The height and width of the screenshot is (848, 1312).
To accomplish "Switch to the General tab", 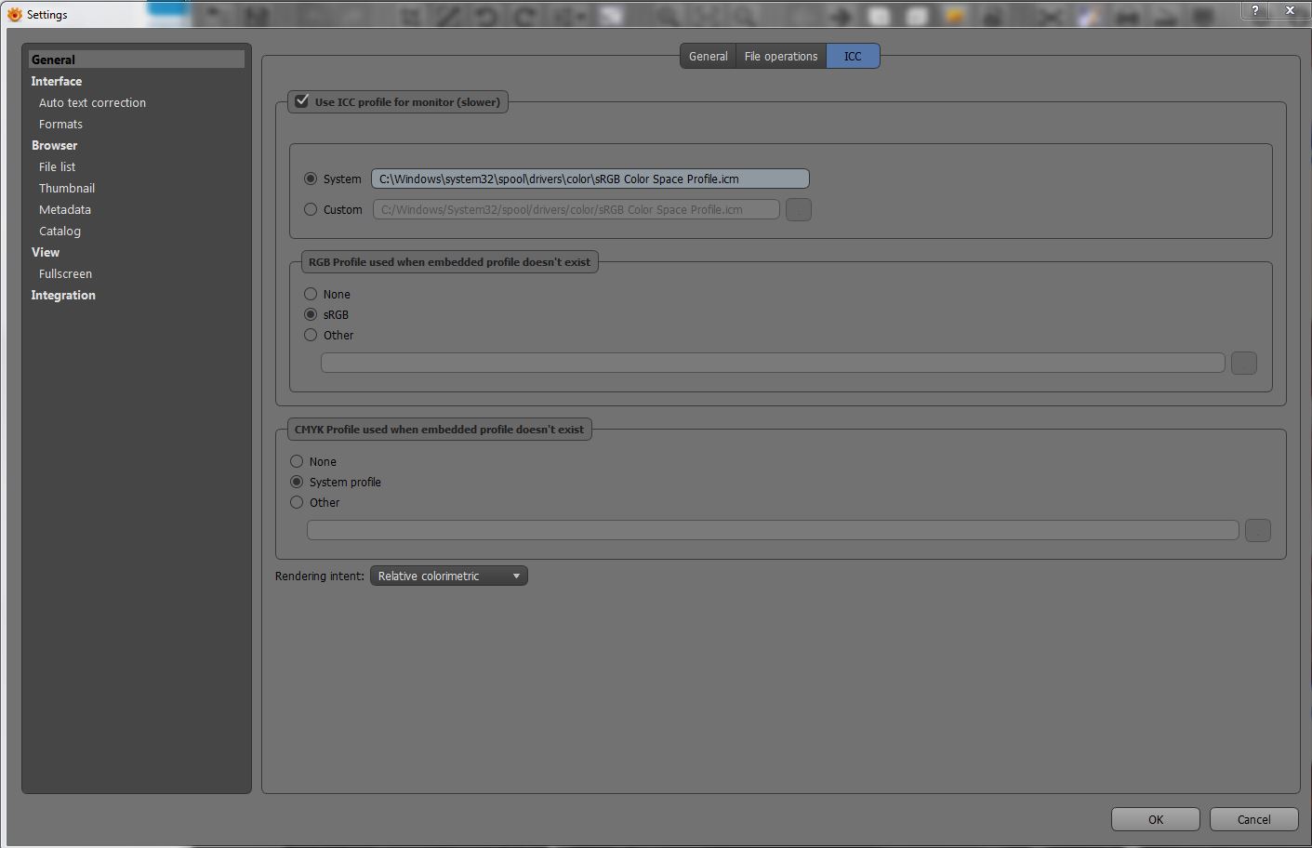I will click(x=708, y=57).
